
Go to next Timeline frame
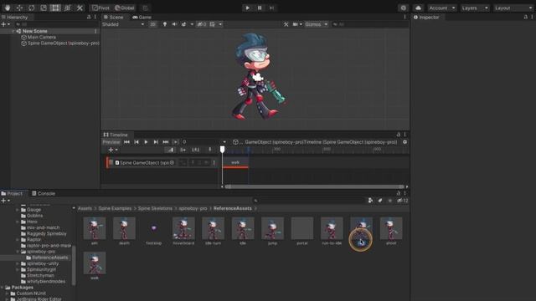click(x=156, y=142)
